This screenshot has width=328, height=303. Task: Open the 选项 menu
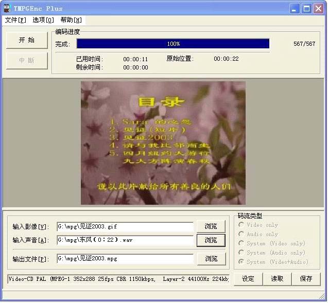[43, 20]
